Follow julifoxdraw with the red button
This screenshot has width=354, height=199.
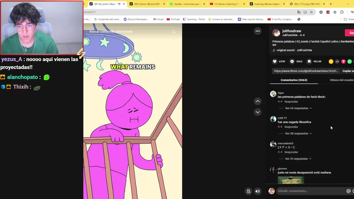coord(350,33)
